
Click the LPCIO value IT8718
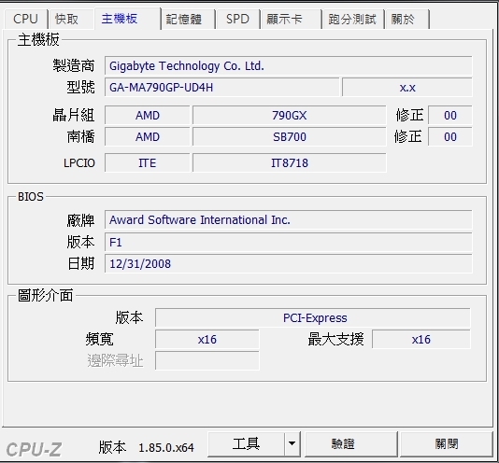click(x=290, y=162)
